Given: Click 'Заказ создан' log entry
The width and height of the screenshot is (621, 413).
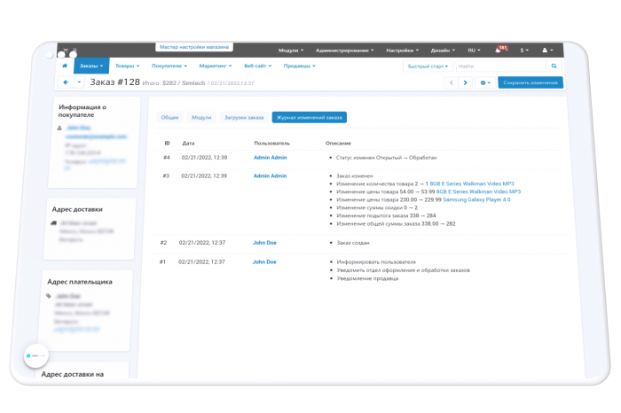Looking at the screenshot, I should click(x=353, y=243).
